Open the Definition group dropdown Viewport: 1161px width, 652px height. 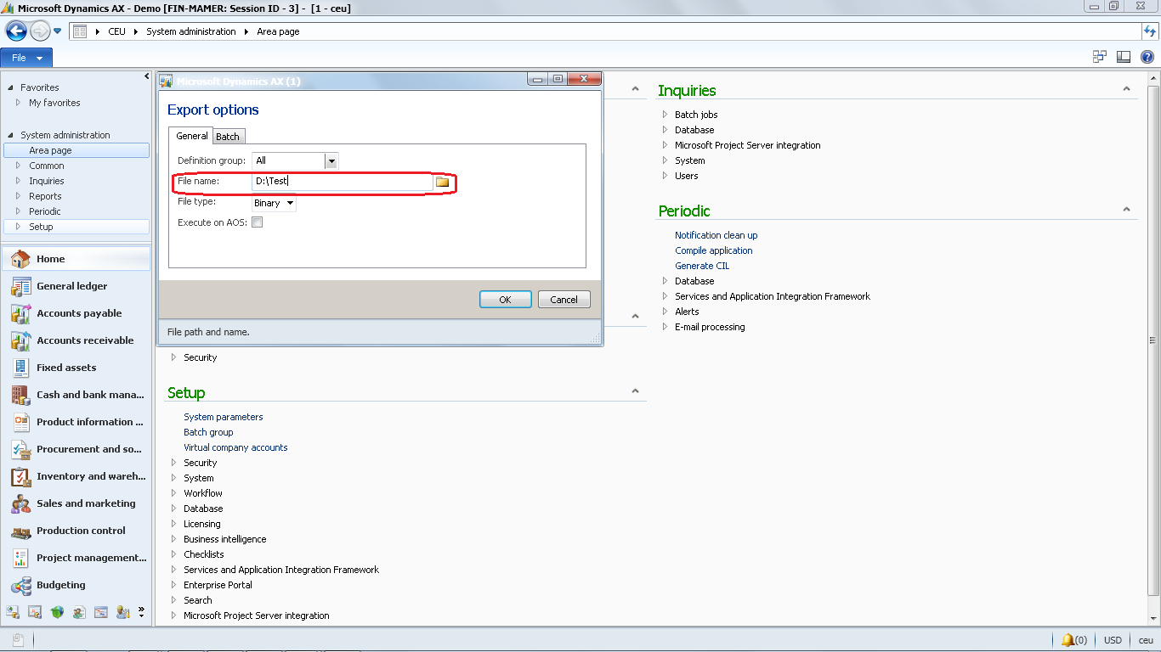[x=331, y=160]
